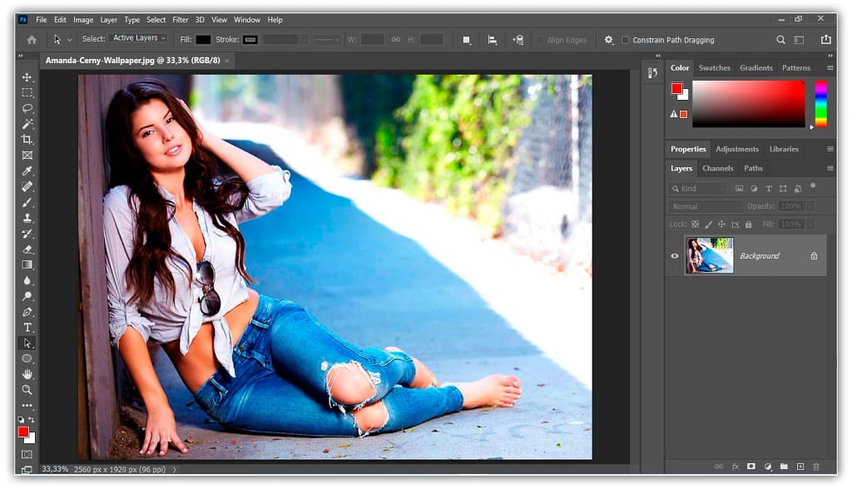Enable Constrain Path Dragging checkbox

(x=626, y=40)
